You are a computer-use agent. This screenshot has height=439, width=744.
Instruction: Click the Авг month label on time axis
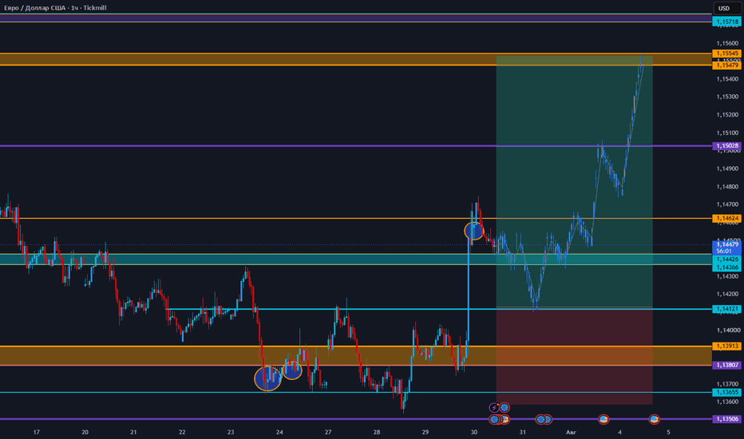571,433
